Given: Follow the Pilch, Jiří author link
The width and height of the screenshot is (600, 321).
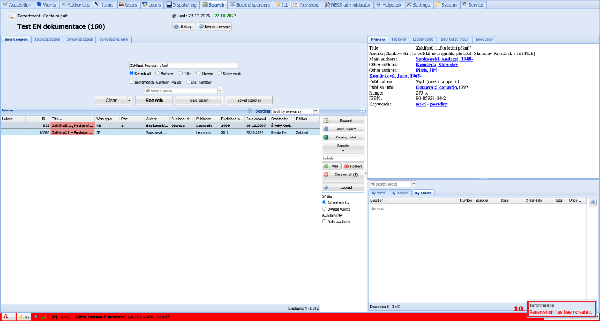Looking at the screenshot, I should click(x=426, y=70).
